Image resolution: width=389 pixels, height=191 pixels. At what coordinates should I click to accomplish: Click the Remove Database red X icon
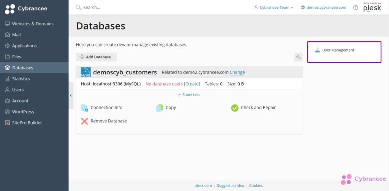[x=85, y=121]
